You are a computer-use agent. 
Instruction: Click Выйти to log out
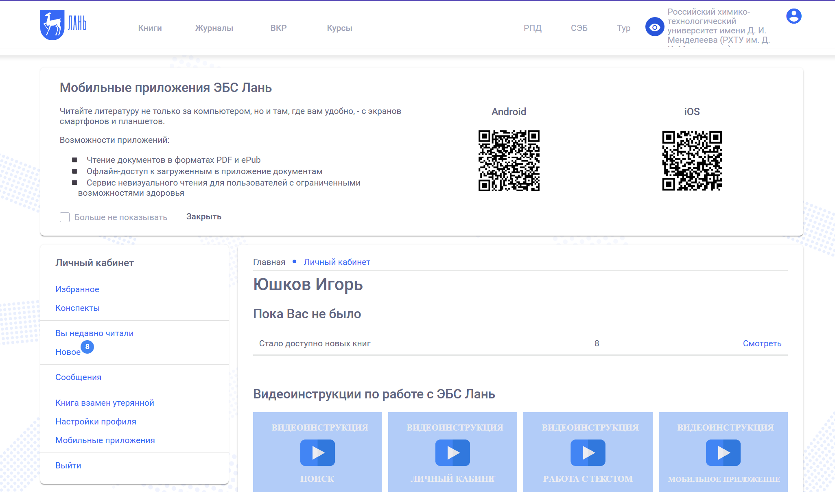(68, 466)
